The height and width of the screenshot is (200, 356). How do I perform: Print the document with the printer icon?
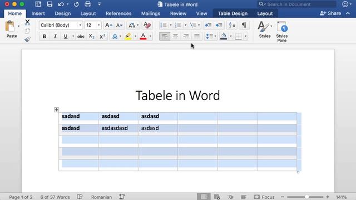[88, 4]
